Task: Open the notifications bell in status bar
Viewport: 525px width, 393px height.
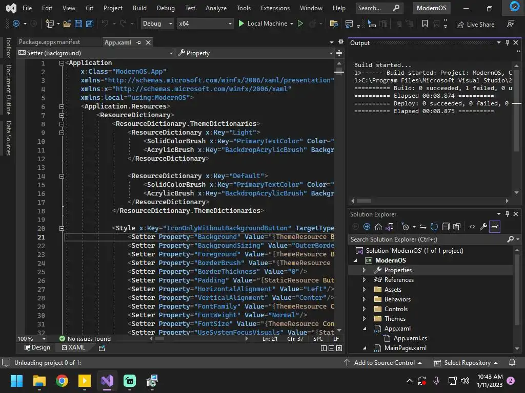Action: (512, 363)
